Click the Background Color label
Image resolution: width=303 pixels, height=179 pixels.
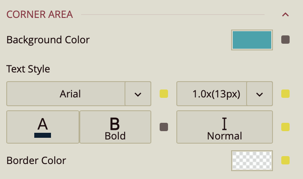[48, 40]
